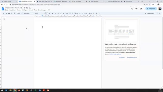The image size is (163, 92).
Task: Open the Ansicht menu
Action: click(x=19, y=10)
